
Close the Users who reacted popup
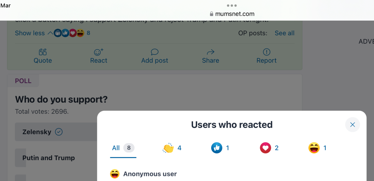point(352,124)
